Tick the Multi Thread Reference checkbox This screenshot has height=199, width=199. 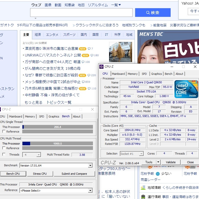click(x=4, y=148)
